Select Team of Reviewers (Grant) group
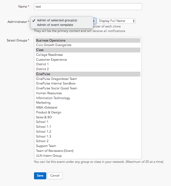This screenshot has height=186, width=171. point(88,151)
